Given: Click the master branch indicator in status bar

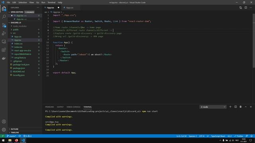Looking at the screenshot, I should (12, 136).
